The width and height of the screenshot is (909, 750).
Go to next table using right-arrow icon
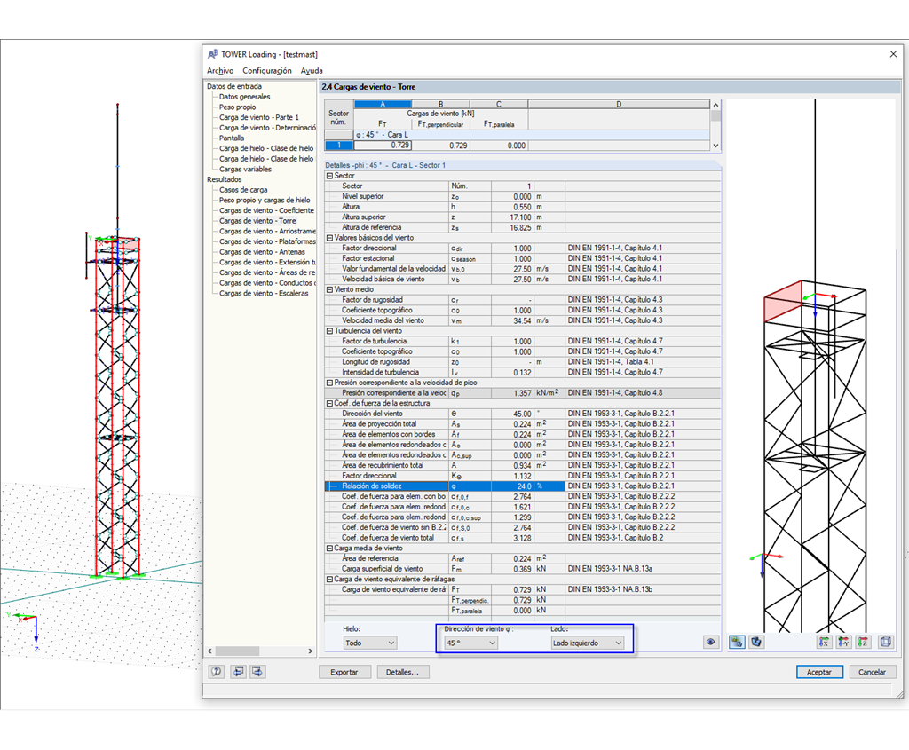257,672
